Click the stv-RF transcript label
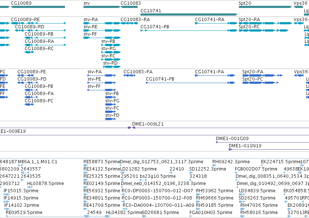The height and width of the screenshot is (218, 309). coord(90,34)
